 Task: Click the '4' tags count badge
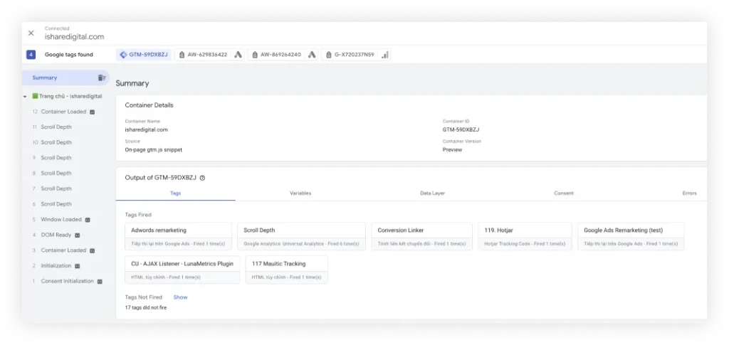[31, 55]
